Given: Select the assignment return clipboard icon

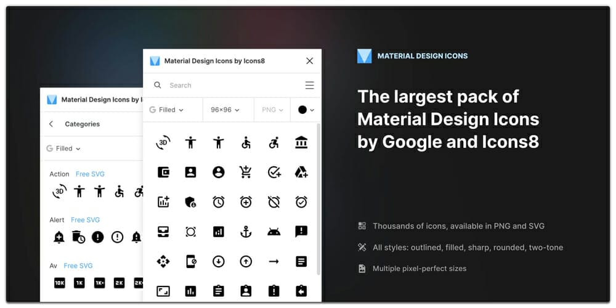Looking at the screenshot, I should 301,291.
